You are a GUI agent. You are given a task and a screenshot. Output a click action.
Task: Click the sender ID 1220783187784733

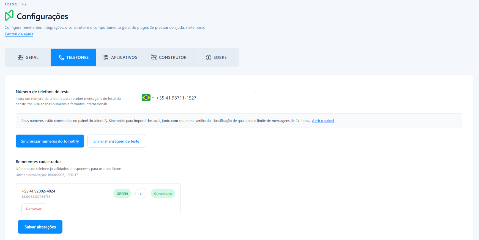[x=36, y=197]
